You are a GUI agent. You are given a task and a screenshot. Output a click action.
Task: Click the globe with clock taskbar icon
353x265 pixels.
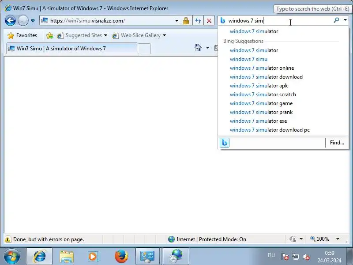coord(176,256)
